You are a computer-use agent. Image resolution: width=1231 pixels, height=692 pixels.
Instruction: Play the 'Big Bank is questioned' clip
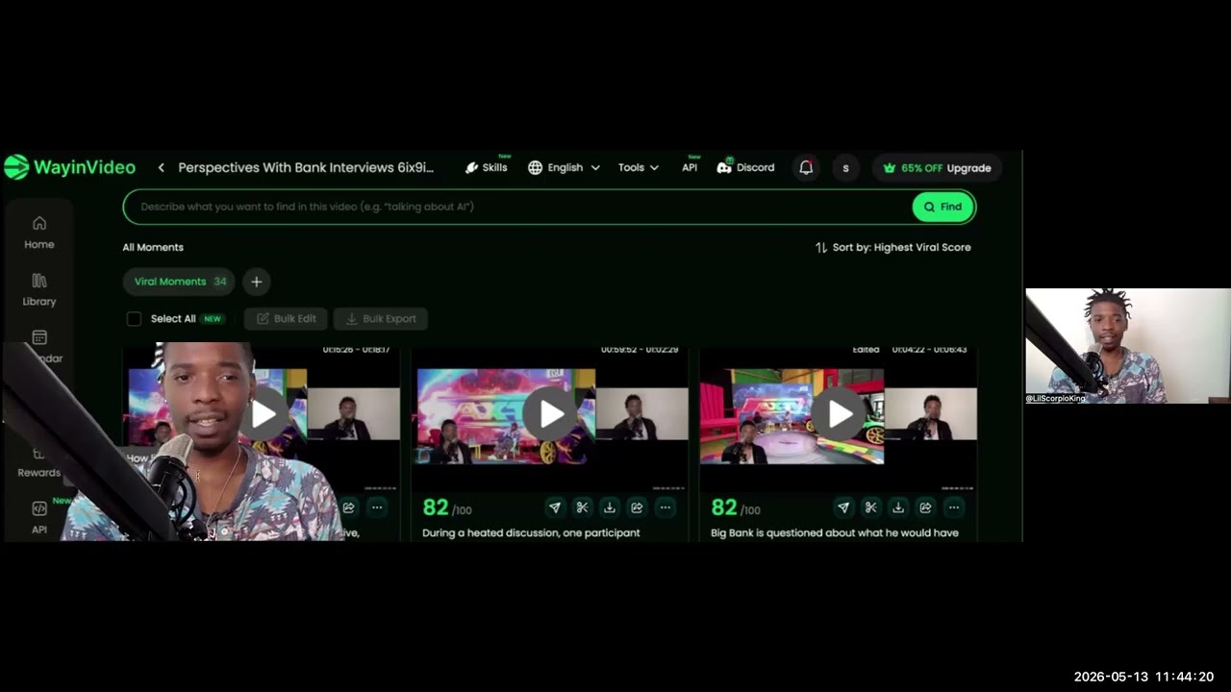pyautogui.click(x=840, y=414)
